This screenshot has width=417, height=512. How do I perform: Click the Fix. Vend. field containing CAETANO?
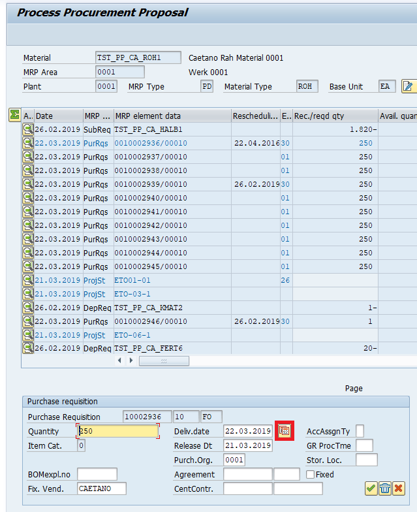[x=101, y=488]
